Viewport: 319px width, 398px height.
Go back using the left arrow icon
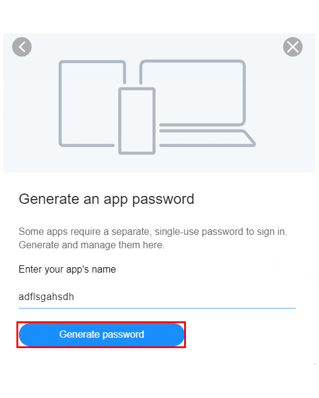(22, 47)
